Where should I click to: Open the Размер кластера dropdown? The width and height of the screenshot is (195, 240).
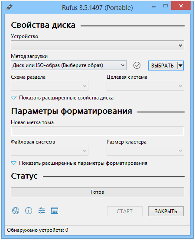[145, 151]
